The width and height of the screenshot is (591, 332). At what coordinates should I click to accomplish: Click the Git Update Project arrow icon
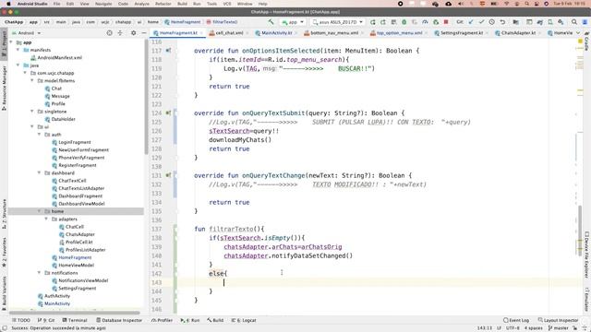point(471,22)
